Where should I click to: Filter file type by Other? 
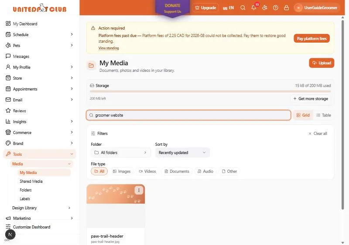tap(229, 171)
